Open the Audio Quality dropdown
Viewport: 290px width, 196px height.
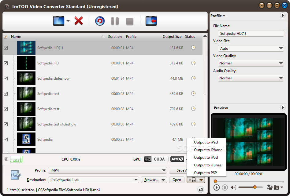pos(251,78)
